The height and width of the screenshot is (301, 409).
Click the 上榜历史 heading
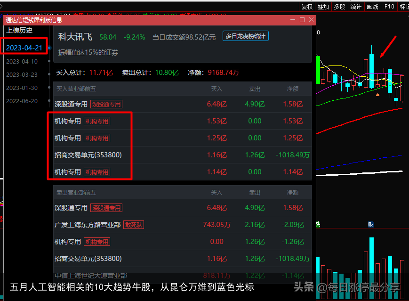[x=19, y=31]
